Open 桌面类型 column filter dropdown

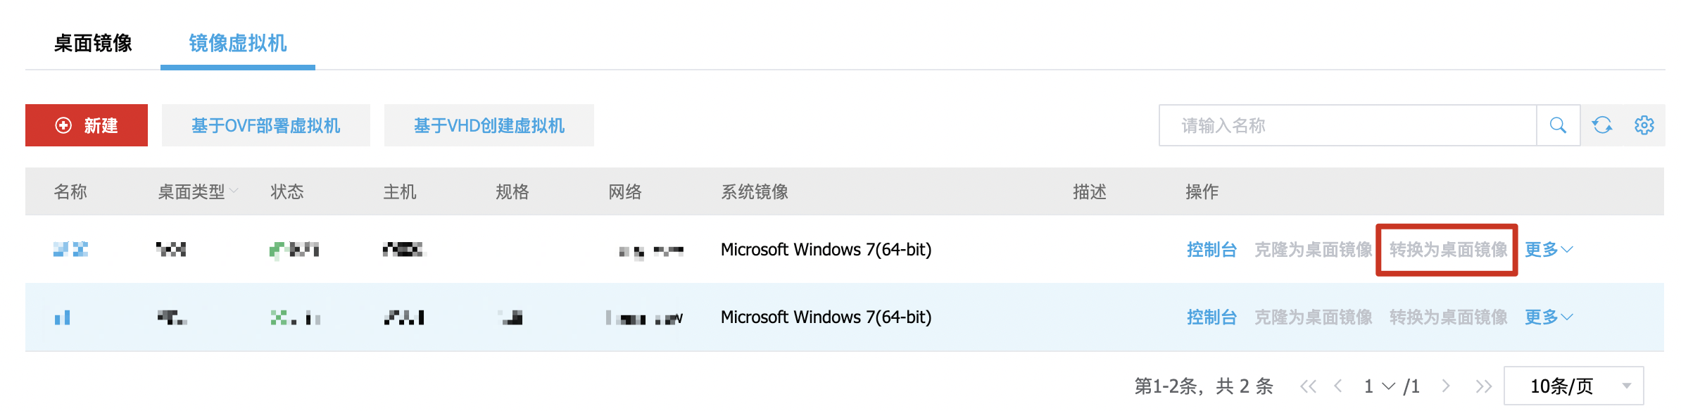[x=234, y=191]
